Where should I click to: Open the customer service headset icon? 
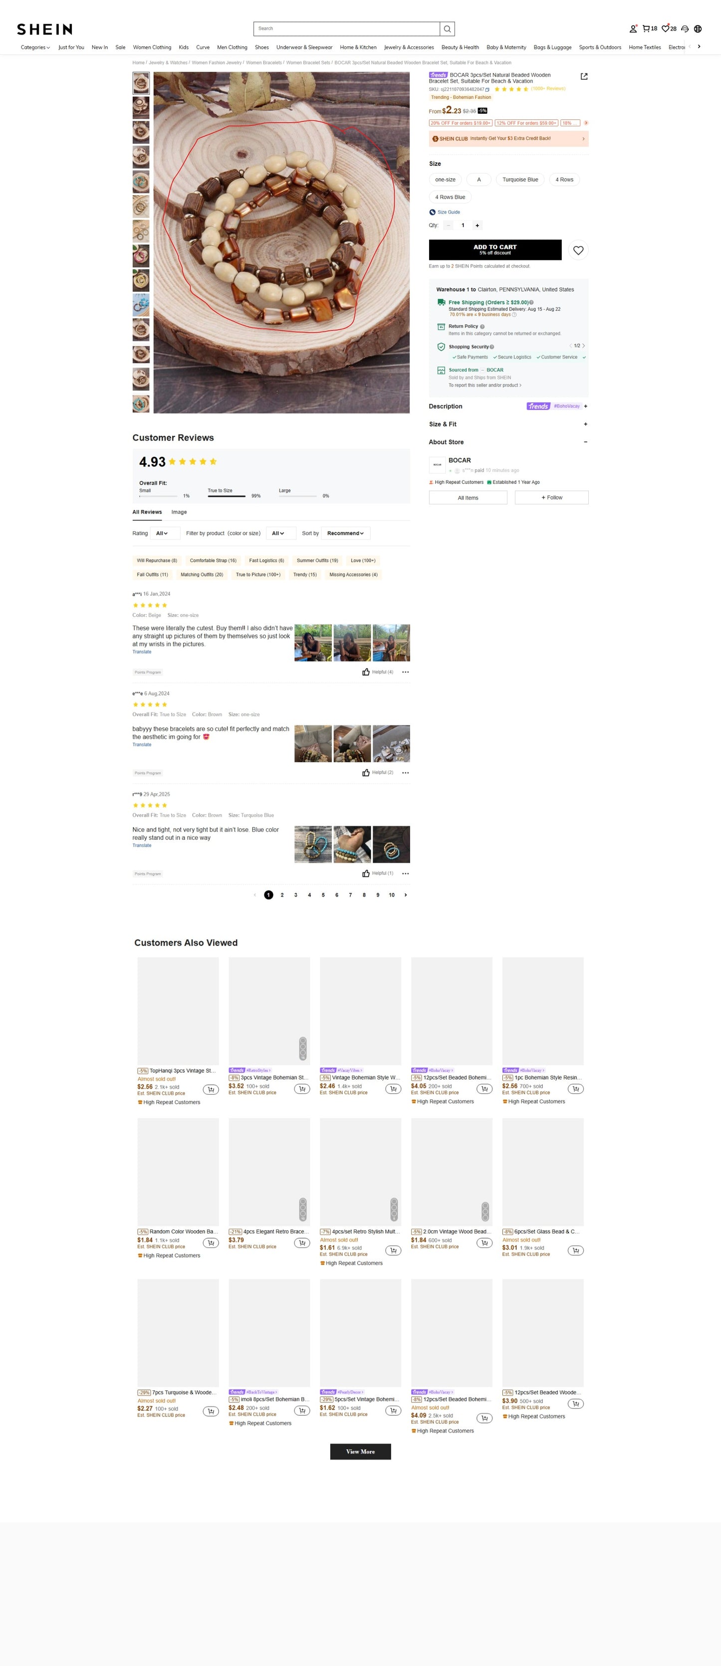click(x=685, y=28)
